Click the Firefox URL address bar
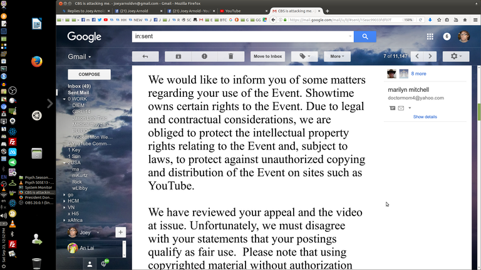Screen dimensions: 481x270 (341, 20)
